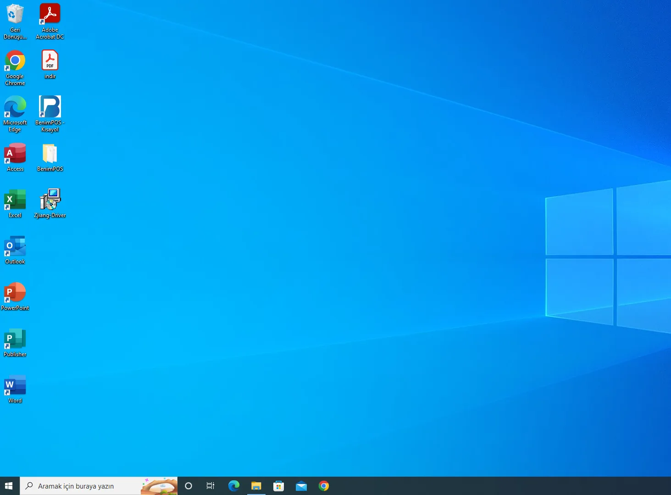Screen dimensions: 671x495
Task: Select the Excel desktop shortcut
Action: point(15,203)
